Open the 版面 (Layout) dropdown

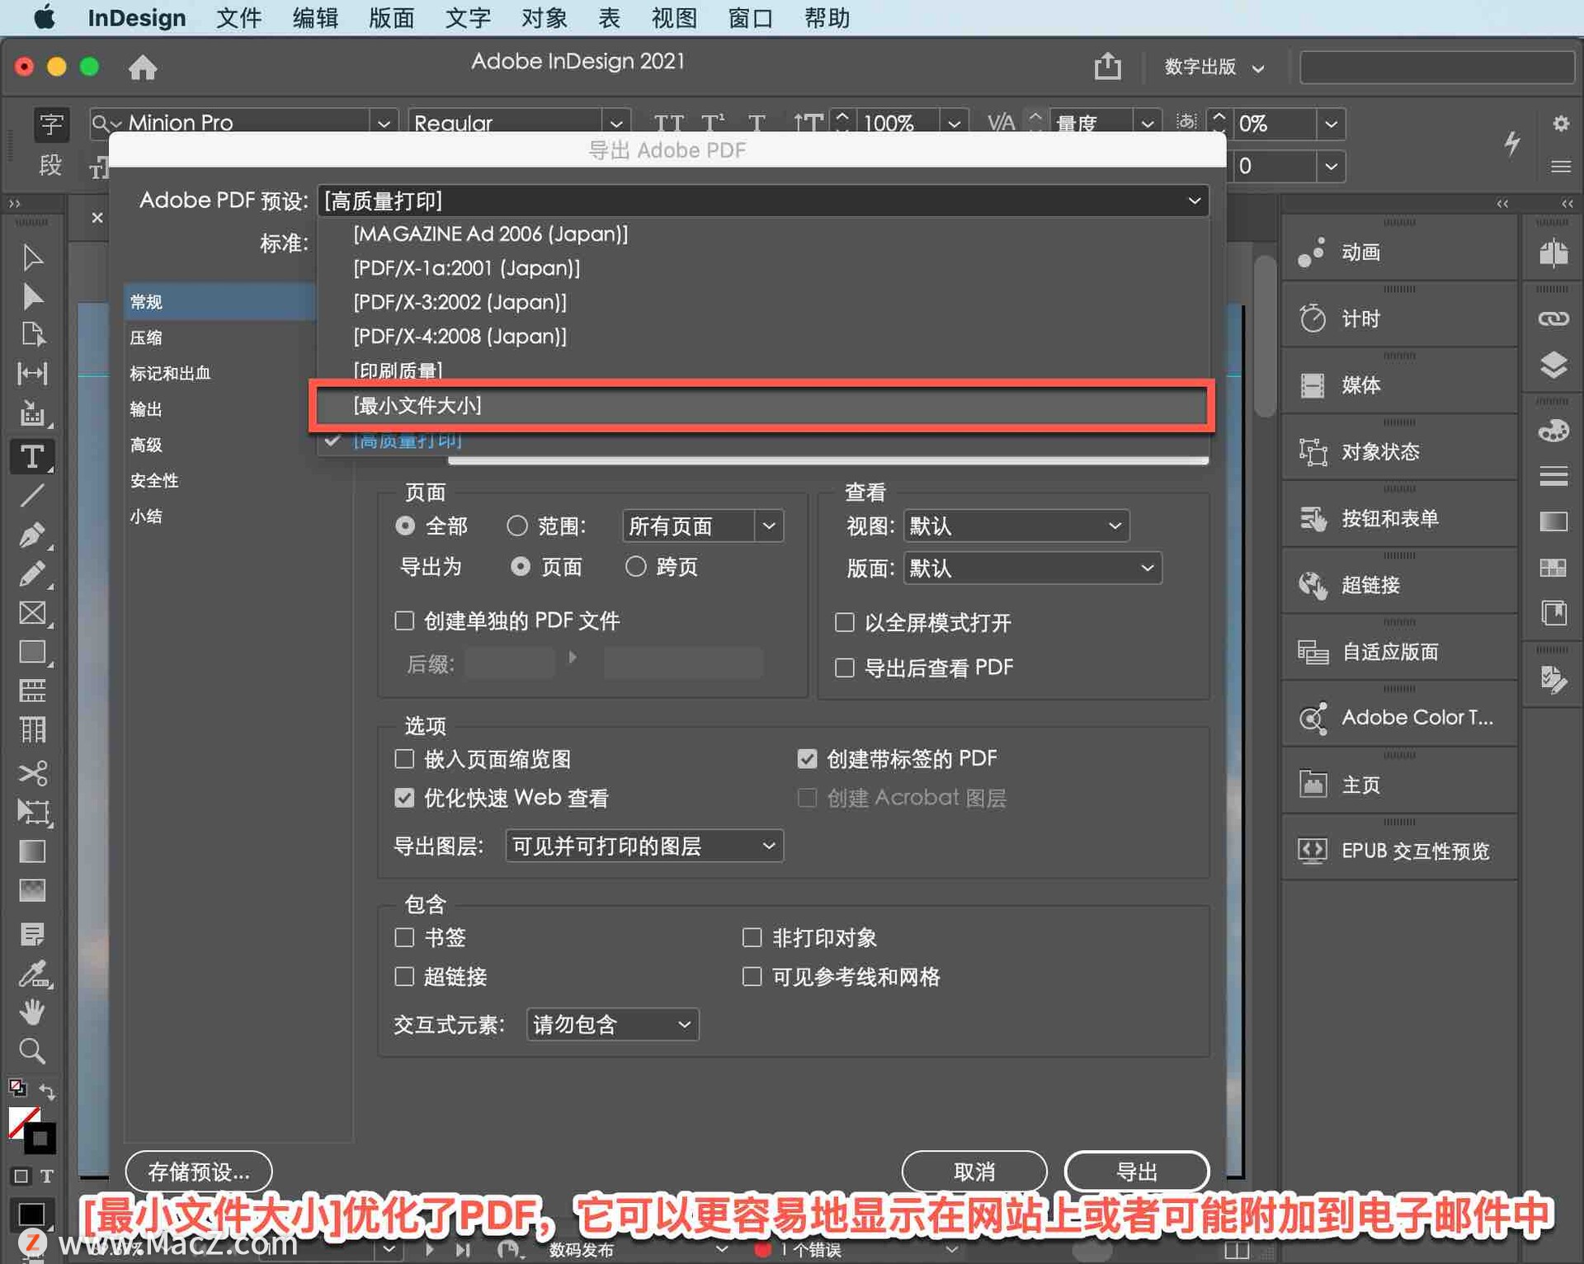pos(1033,568)
